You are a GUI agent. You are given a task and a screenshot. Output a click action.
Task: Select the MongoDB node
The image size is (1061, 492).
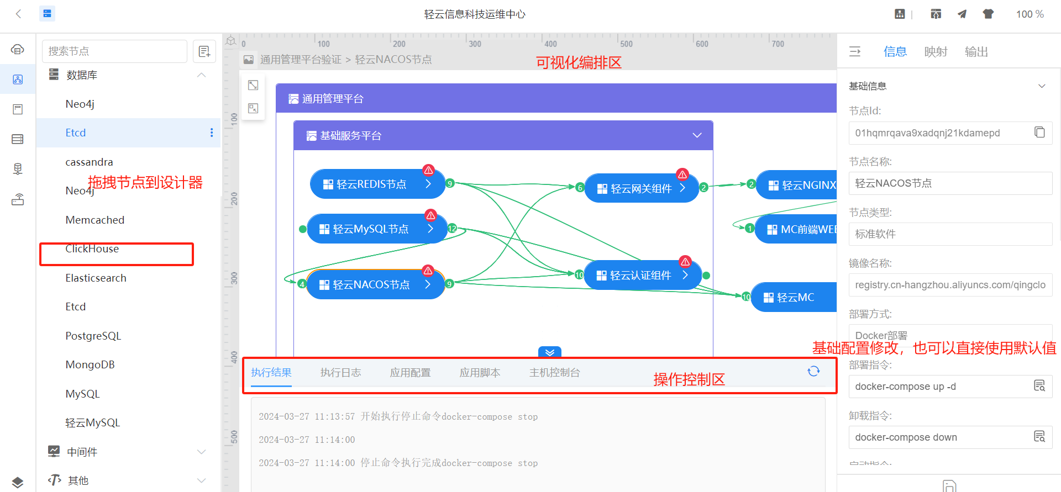tap(90, 364)
